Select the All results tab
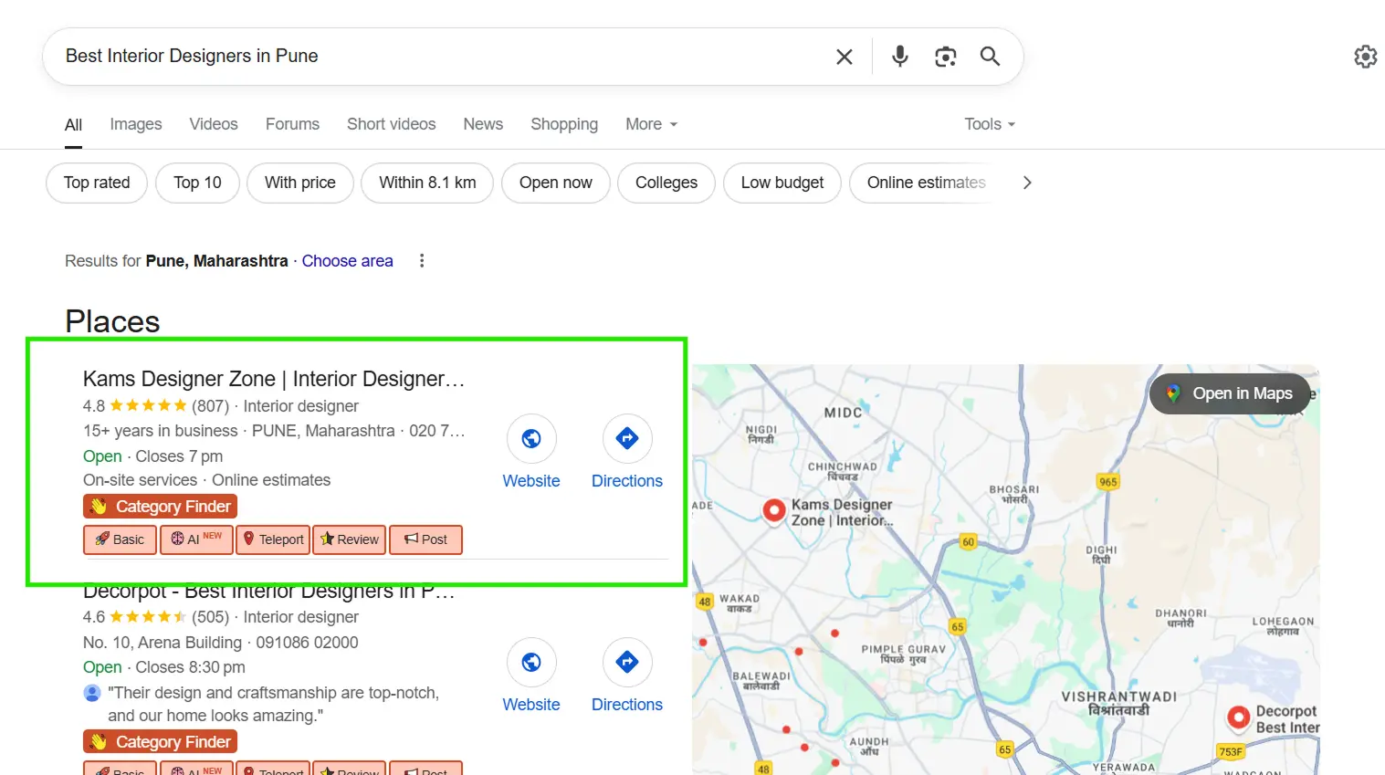The image size is (1385, 775). pyautogui.click(x=74, y=125)
